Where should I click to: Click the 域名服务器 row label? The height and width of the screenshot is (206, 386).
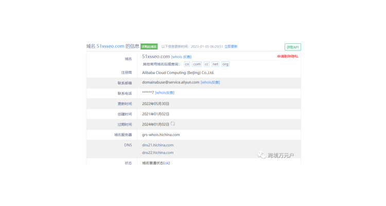[123, 135]
